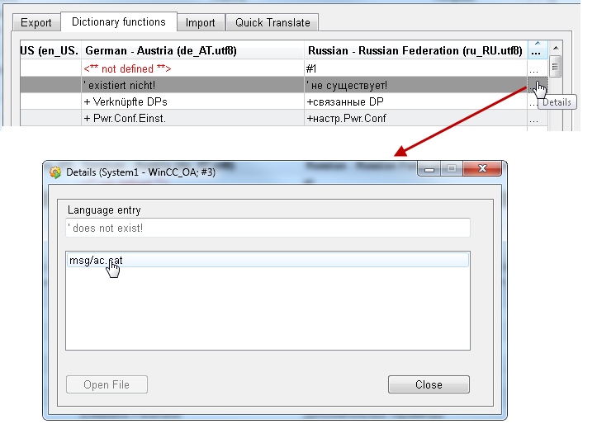Select the '+ Verknüpfte DPs' cell
This screenshot has width=597, height=438.
tap(192, 101)
